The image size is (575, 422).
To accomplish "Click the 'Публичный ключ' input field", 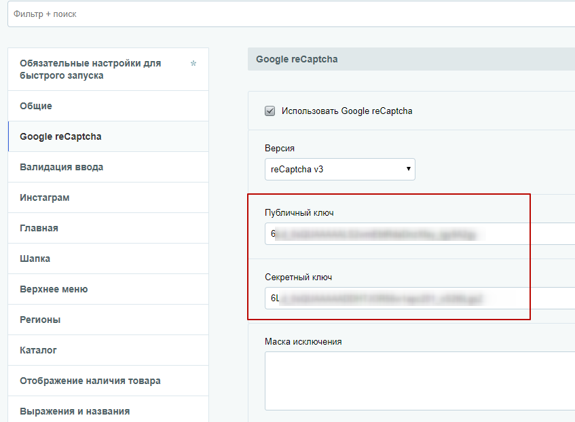I will (x=420, y=233).
